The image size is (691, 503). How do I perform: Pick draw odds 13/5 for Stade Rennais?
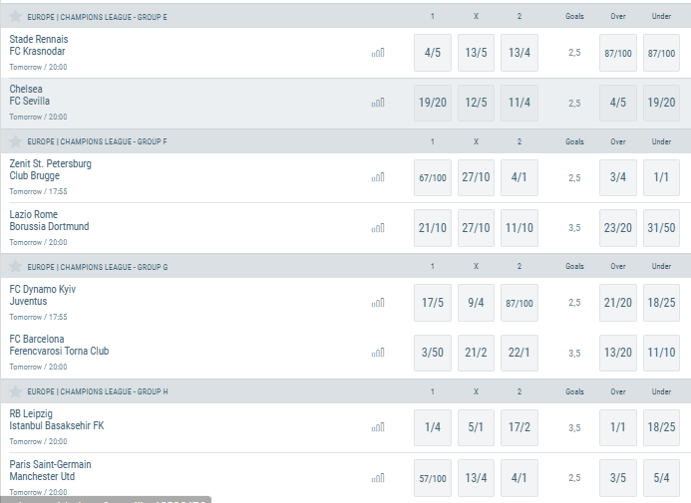[x=476, y=53]
